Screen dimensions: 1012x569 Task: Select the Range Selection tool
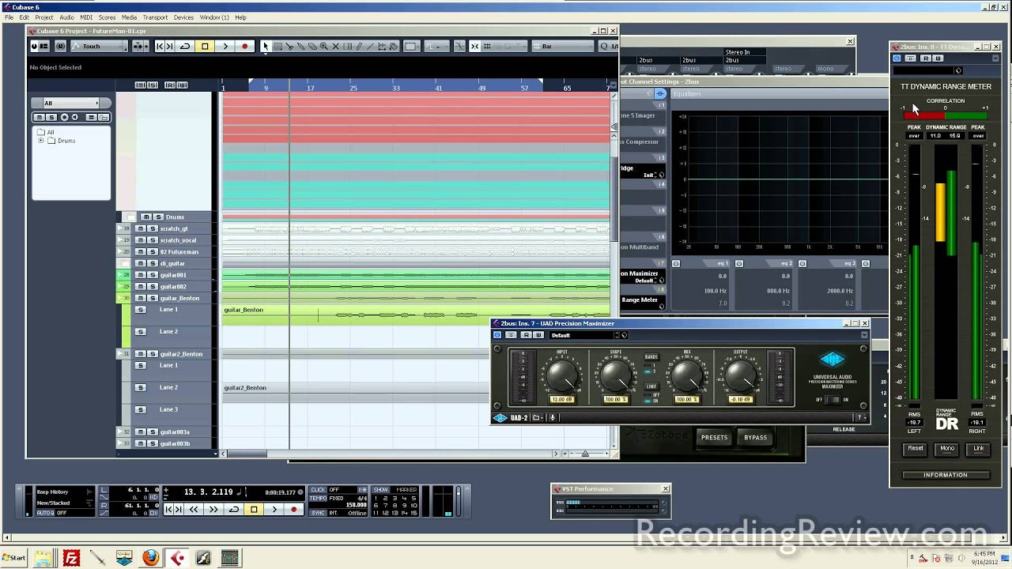pos(278,47)
